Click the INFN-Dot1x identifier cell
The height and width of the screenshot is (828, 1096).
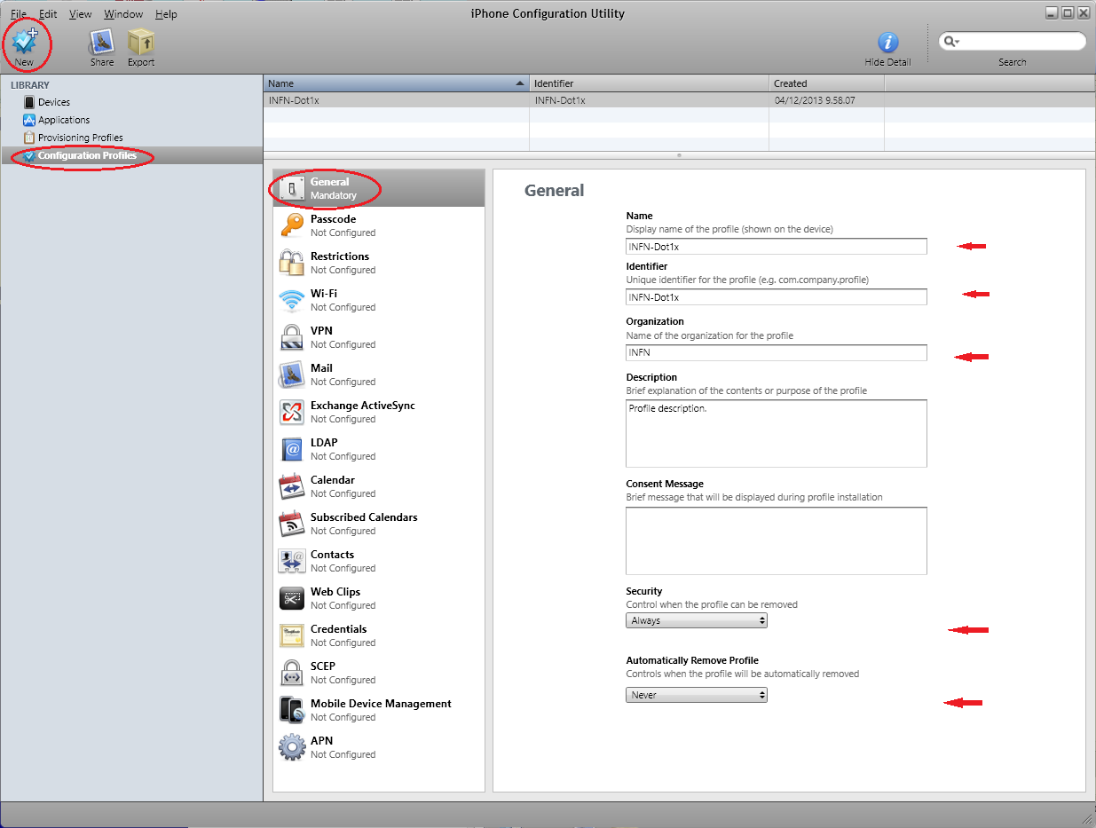[x=560, y=100]
